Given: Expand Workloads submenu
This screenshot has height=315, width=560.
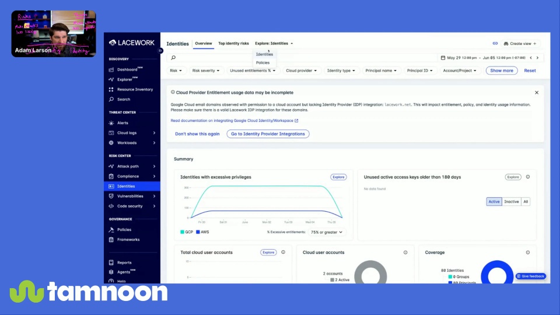Looking at the screenshot, I should [x=154, y=143].
